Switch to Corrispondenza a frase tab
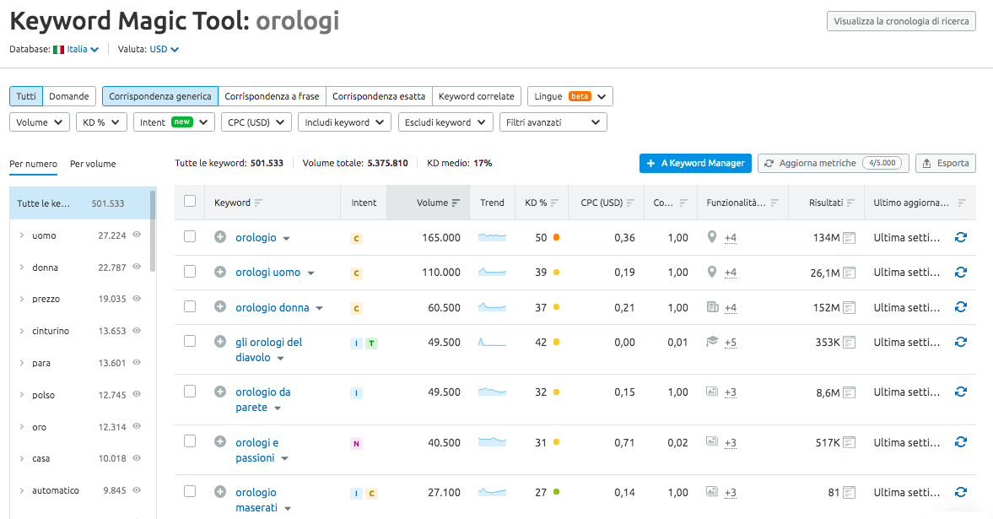993x519 pixels. [x=272, y=96]
